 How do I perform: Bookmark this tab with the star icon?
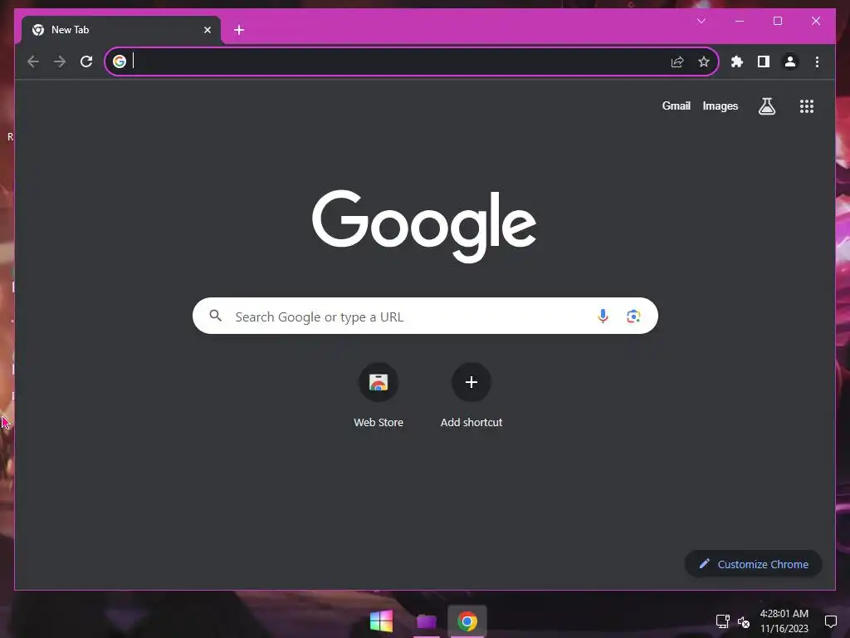pos(704,61)
